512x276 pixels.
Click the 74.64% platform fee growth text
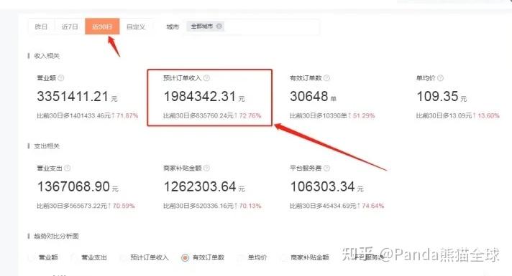[x=373, y=206]
